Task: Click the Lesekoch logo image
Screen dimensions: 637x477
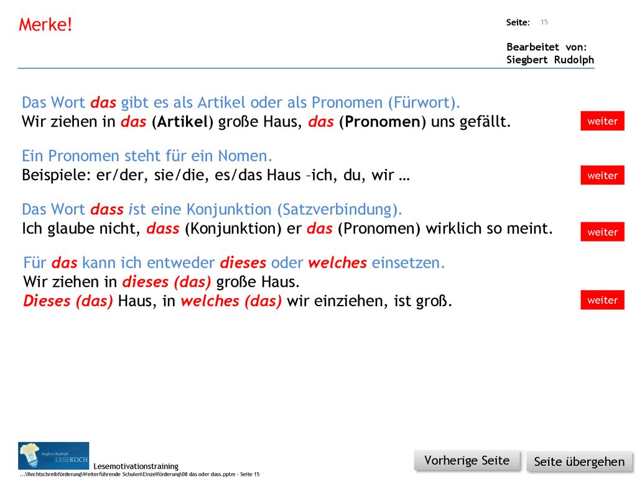Action: 53,456
